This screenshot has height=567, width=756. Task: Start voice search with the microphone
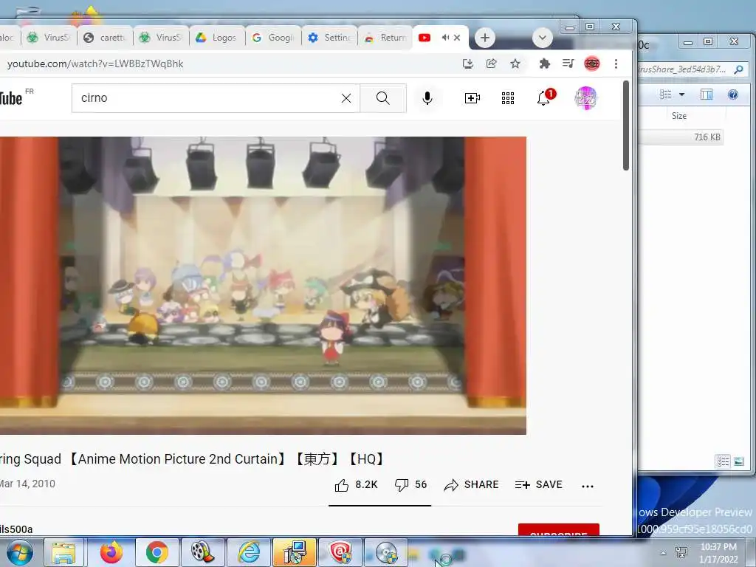[x=427, y=98]
